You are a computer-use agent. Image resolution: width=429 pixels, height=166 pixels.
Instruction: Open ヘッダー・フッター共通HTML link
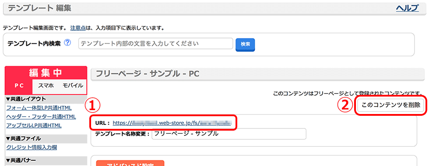tap(41, 117)
